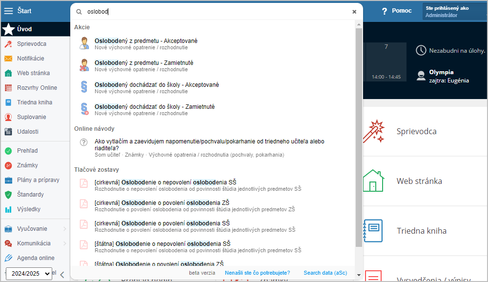
Task: Click the search input field
Action: tap(218, 12)
